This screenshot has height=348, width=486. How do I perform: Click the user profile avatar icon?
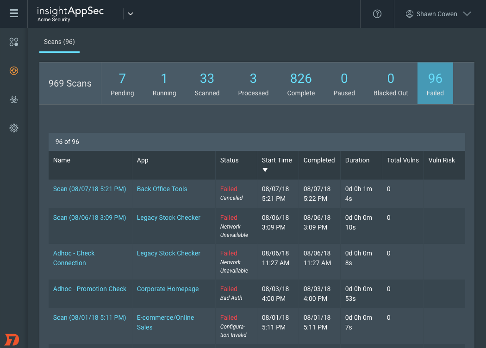click(409, 14)
